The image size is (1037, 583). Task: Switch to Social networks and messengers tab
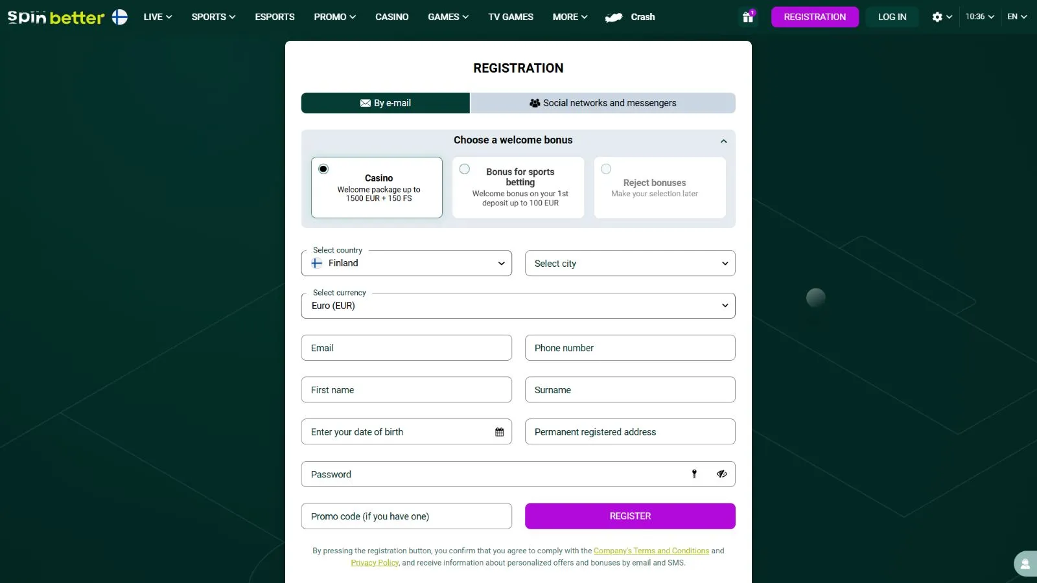pos(603,103)
